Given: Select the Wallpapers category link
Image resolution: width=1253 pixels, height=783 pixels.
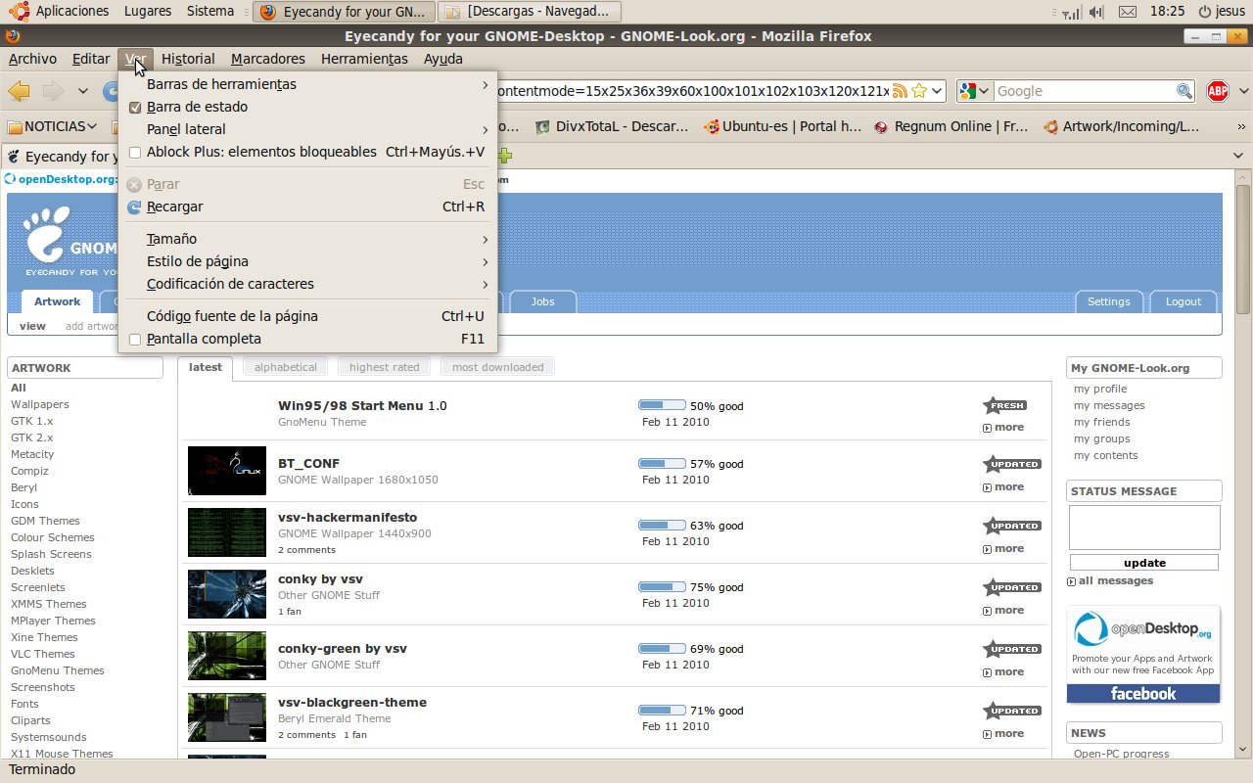Looking at the screenshot, I should 40,404.
